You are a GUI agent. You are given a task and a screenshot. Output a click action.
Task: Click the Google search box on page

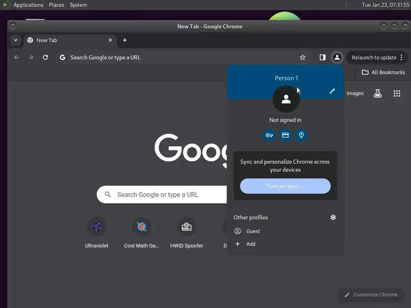tap(163, 195)
